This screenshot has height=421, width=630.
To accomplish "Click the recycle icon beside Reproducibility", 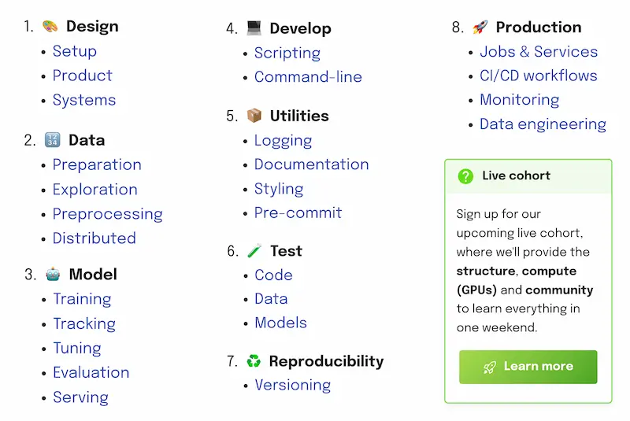I will pos(254,360).
